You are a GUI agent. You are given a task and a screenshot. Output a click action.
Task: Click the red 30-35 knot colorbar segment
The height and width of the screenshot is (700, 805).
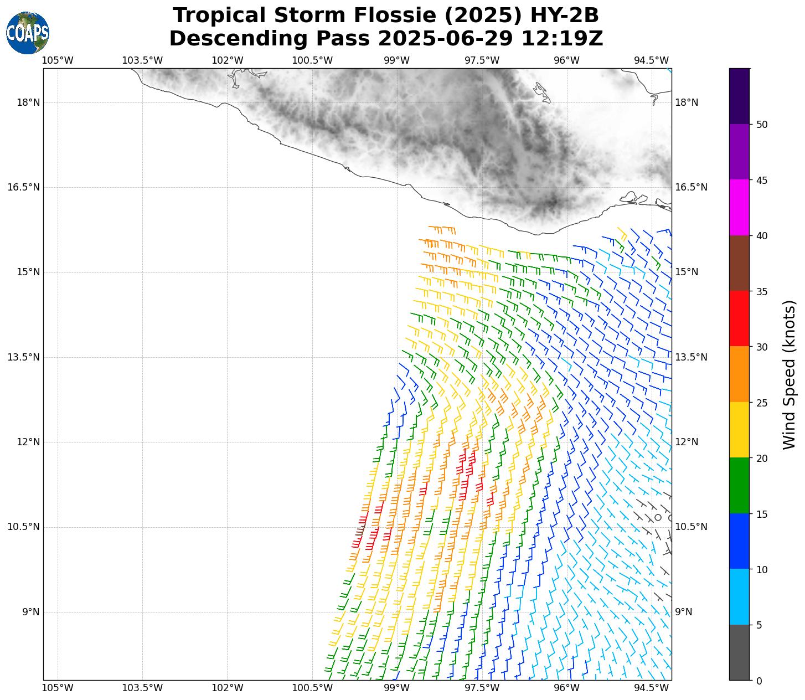click(x=739, y=318)
